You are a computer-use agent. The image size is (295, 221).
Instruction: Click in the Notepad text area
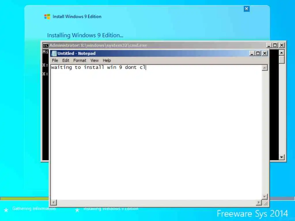[156, 132]
